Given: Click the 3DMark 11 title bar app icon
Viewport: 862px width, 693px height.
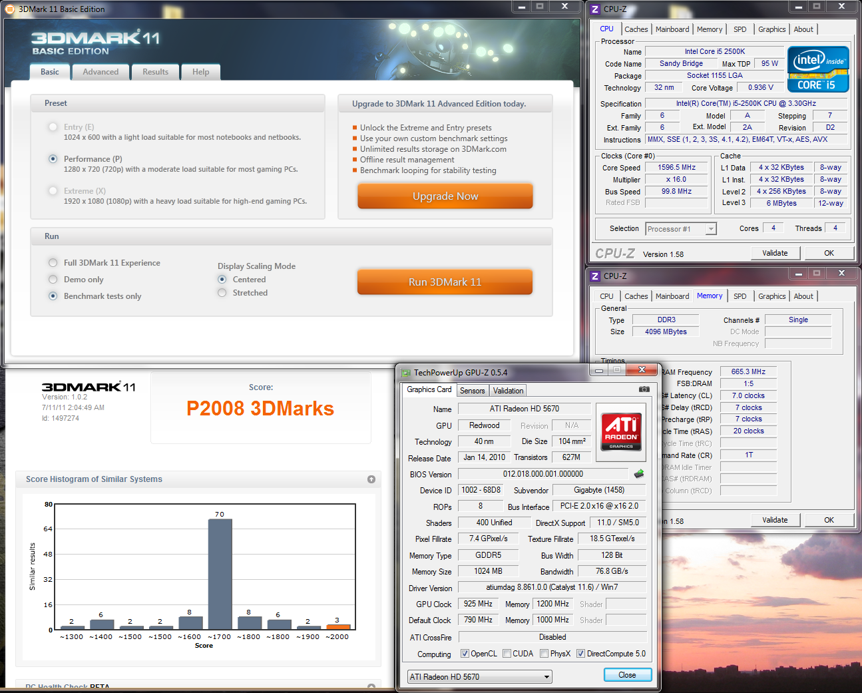Looking at the screenshot, I should (9, 9).
